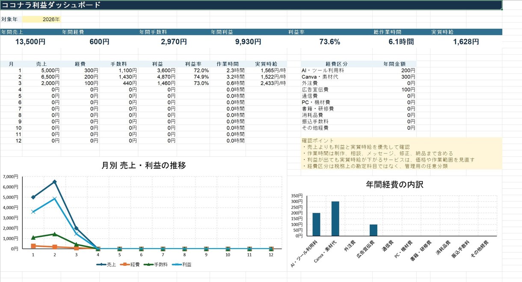The width and height of the screenshot is (522, 282).
Task: Click the AI・ツール利用料 bar in expense chart
Action: [x=316, y=224]
